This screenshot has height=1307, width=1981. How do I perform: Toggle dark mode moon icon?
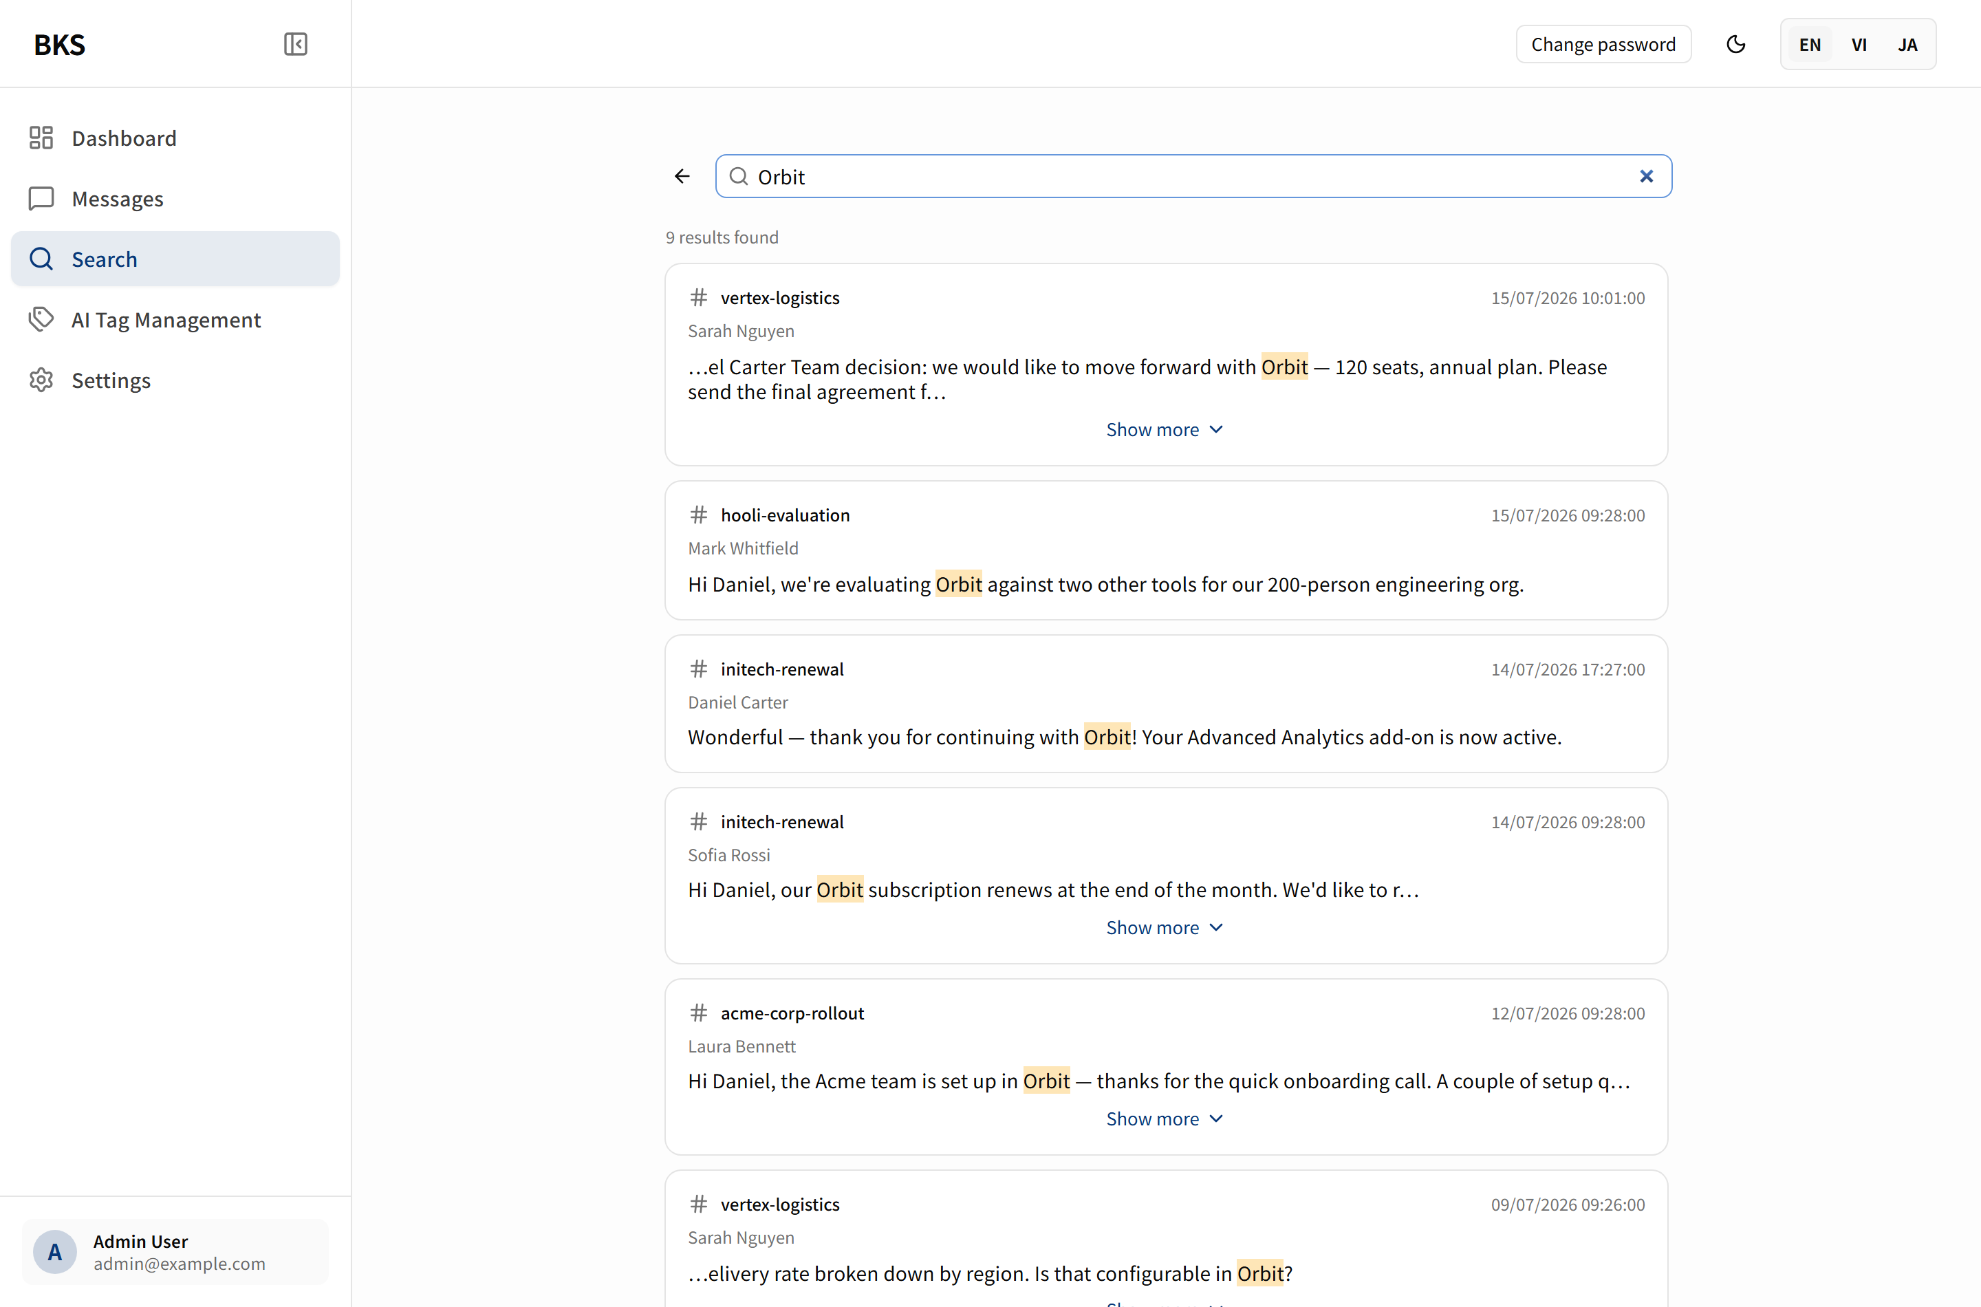(x=1736, y=44)
